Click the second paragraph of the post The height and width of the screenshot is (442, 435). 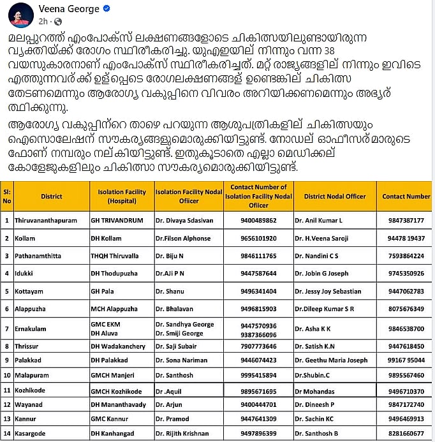click(217, 145)
